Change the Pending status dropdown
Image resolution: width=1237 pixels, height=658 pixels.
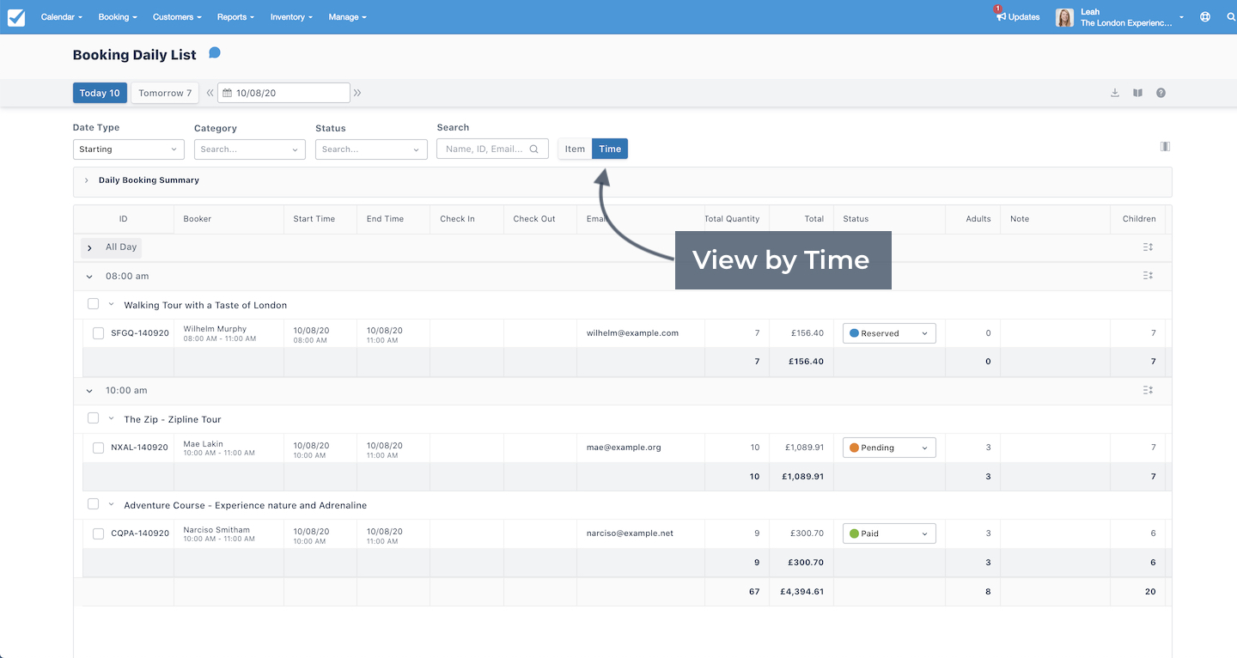point(889,448)
